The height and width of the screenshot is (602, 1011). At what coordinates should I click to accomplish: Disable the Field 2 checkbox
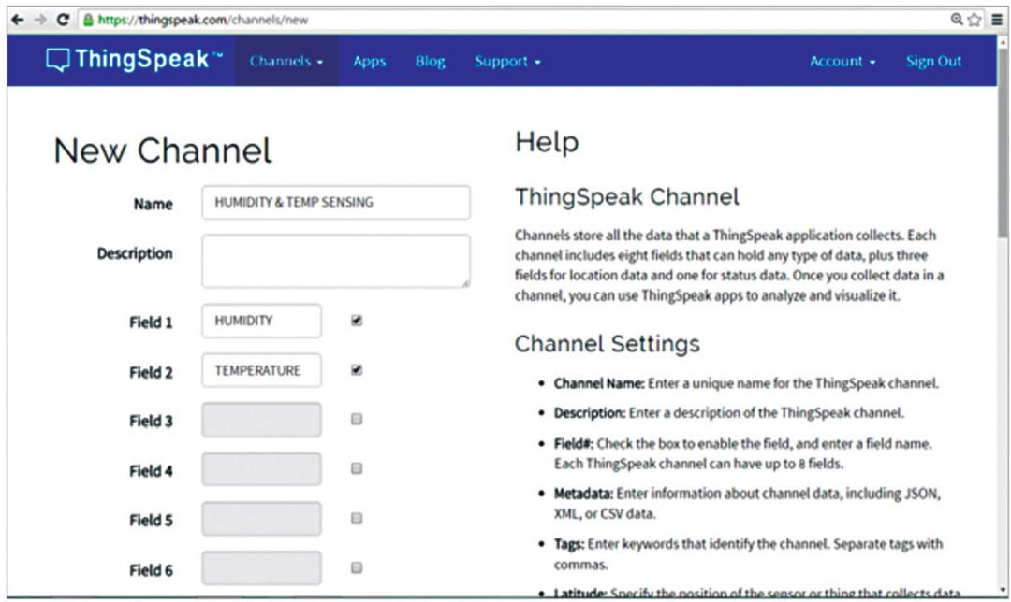coord(357,370)
